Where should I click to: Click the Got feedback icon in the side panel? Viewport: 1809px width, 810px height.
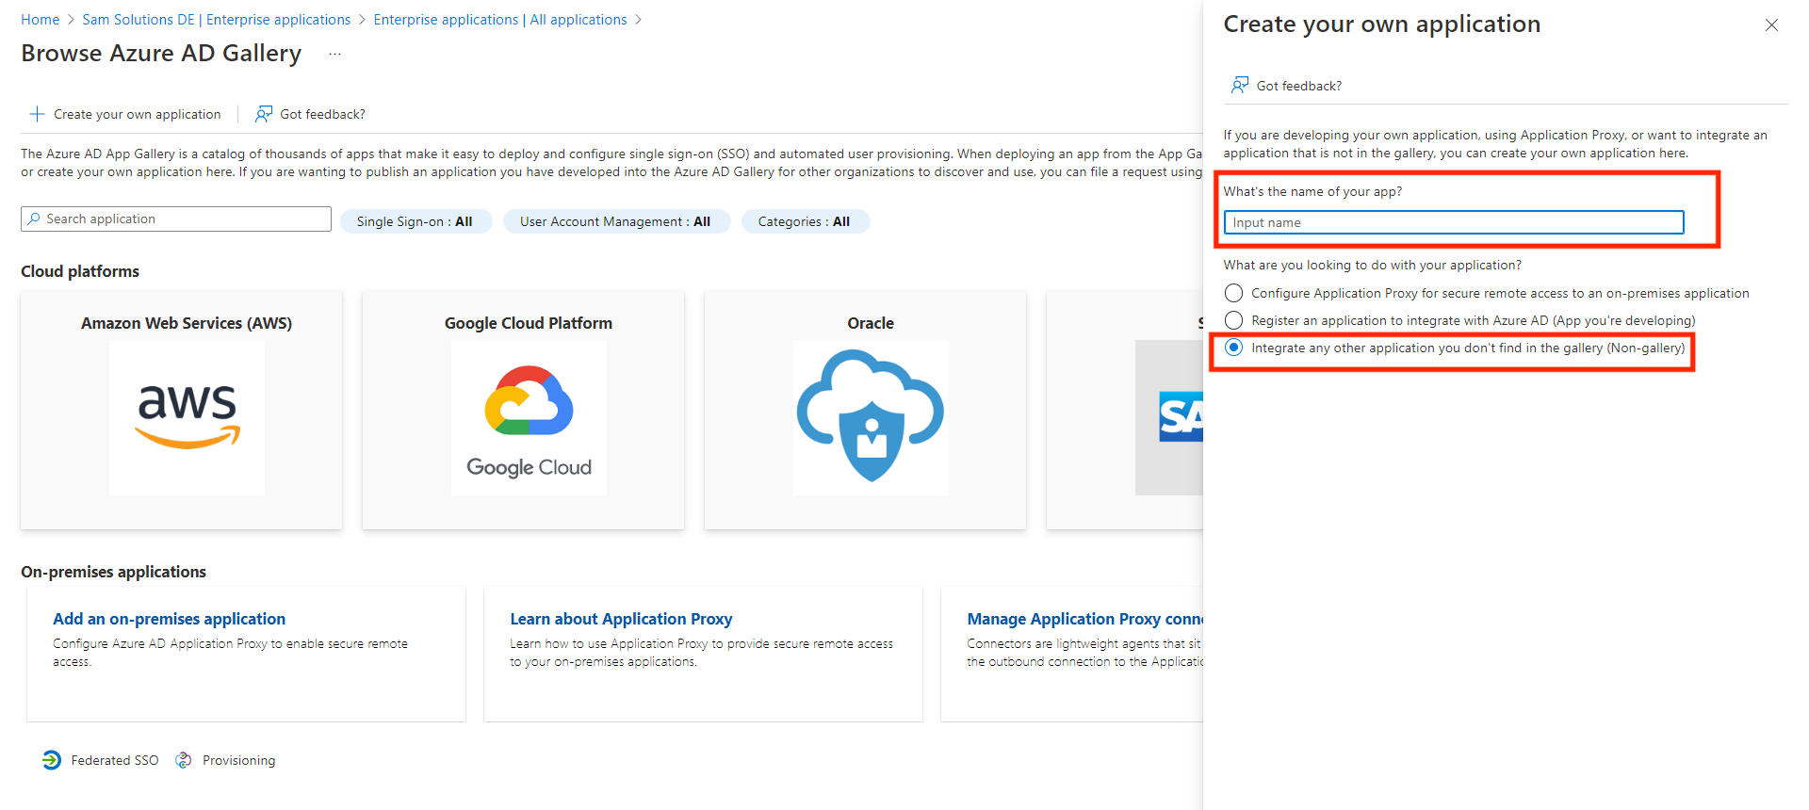coord(1240,86)
